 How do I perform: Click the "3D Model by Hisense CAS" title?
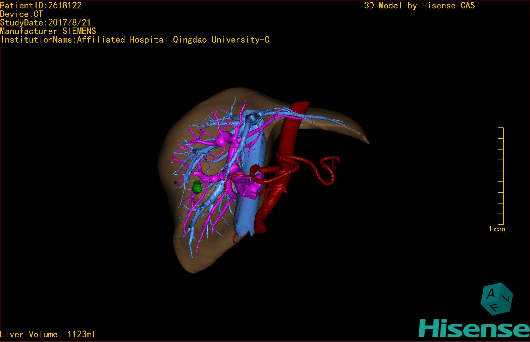(420, 5)
